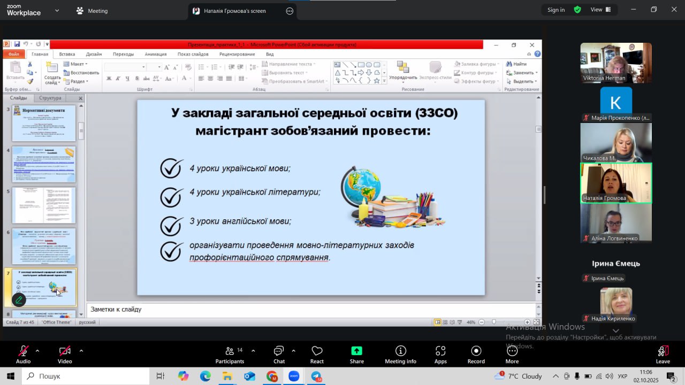This screenshot has width=685, height=385.
Task: Start screen Share in Zoom
Action: click(x=356, y=355)
